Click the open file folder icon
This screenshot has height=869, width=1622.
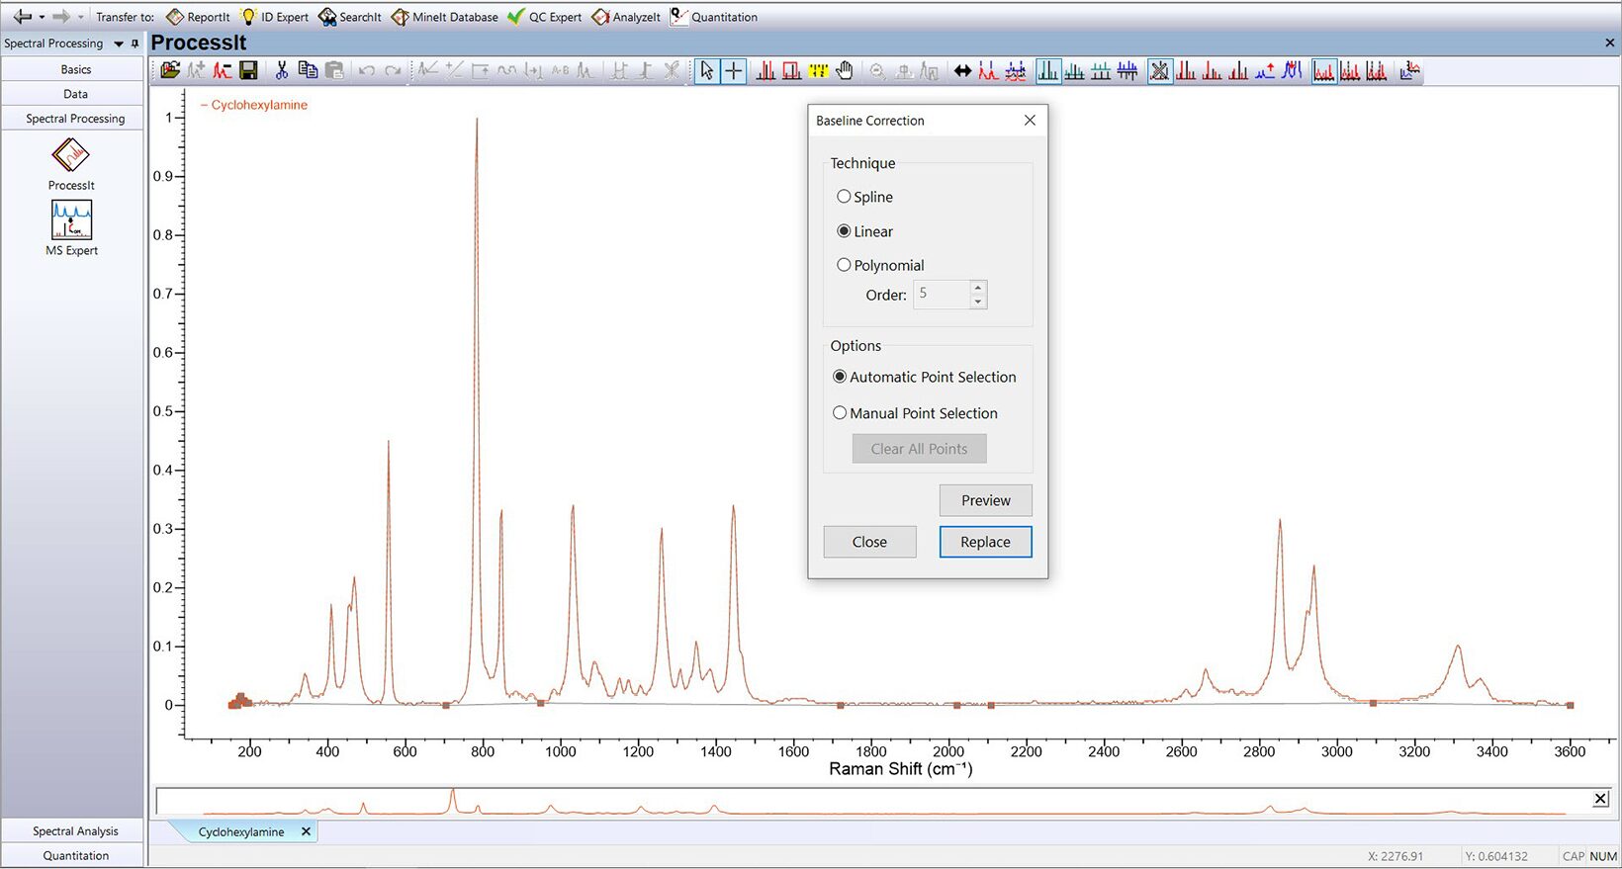[170, 70]
